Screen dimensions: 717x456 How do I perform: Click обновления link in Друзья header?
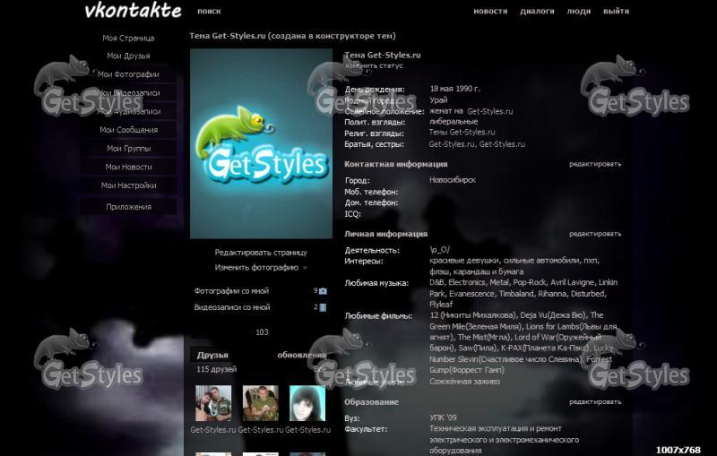pyautogui.click(x=302, y=355)
